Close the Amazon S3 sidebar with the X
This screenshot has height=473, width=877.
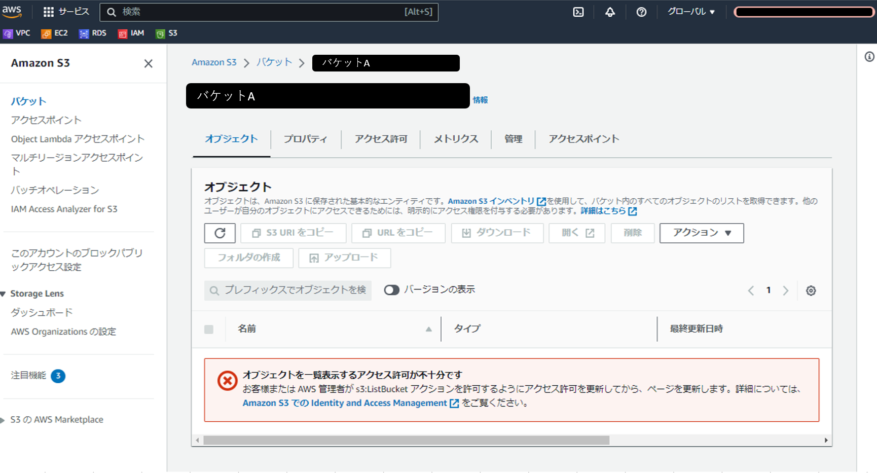click(148, 63)
